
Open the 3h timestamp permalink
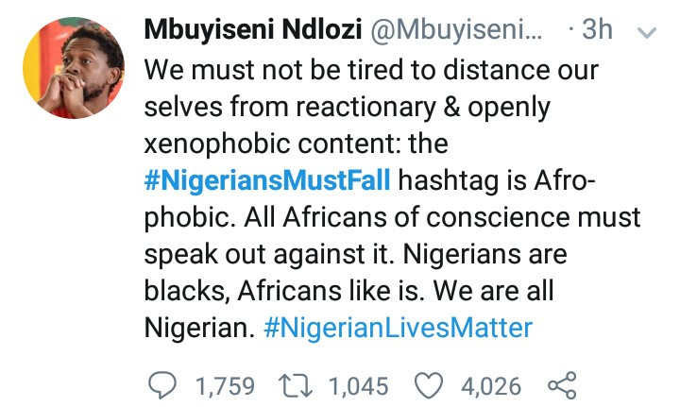click(x=596, y=31)
